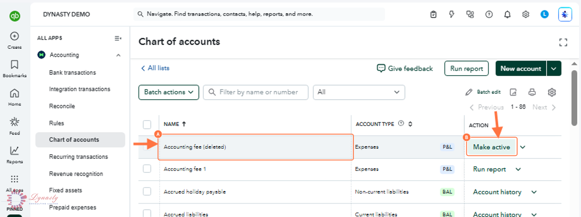Viewport: 581px width, 217px height.
Task: Open the table settings gear icon
Action: [551, 92]
